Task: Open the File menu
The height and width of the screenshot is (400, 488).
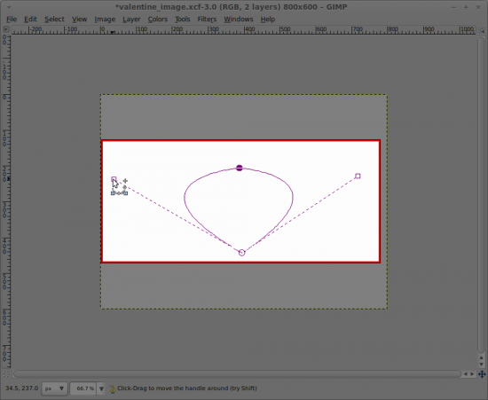Action: (x=12, y=20)
